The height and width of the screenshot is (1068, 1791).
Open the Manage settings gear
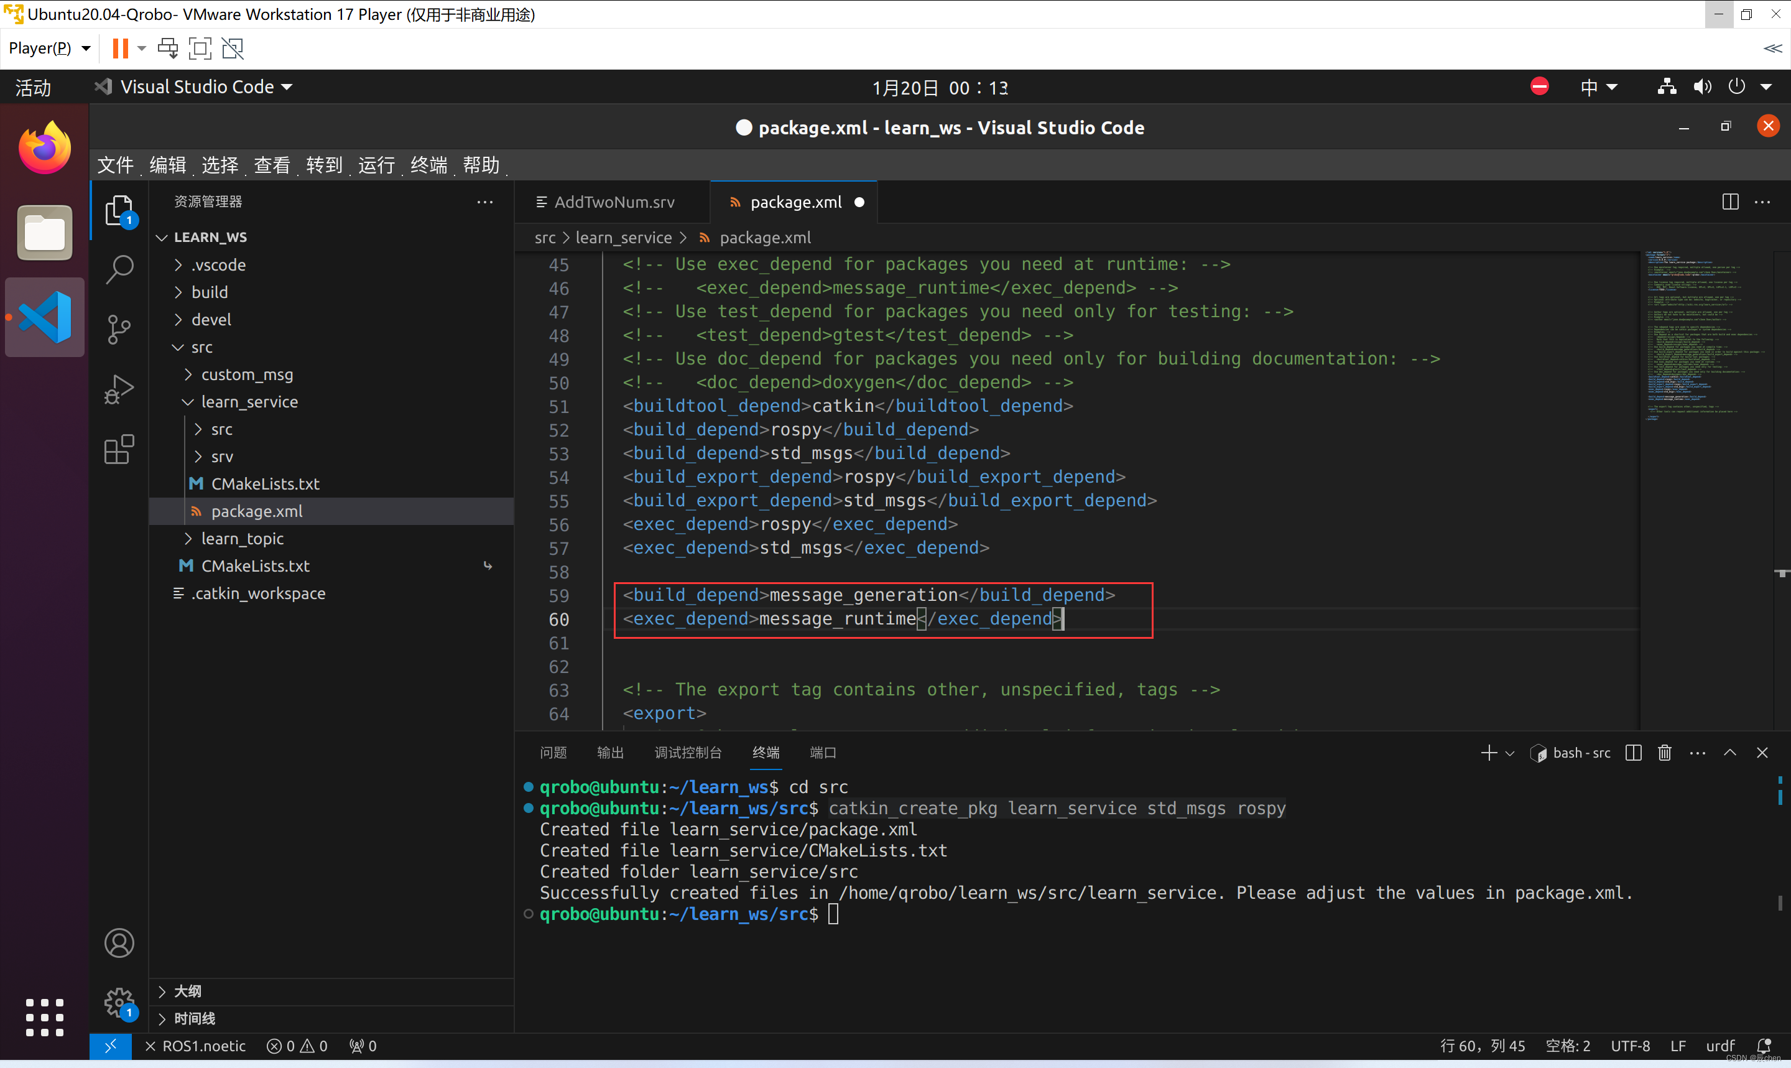[119, 1002]
